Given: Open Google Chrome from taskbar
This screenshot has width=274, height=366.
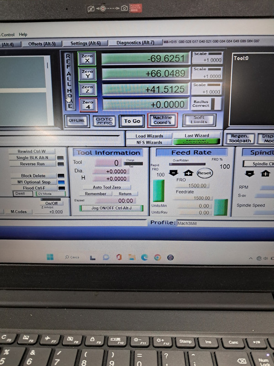Looking at the screenshot, I should (158, 258).
